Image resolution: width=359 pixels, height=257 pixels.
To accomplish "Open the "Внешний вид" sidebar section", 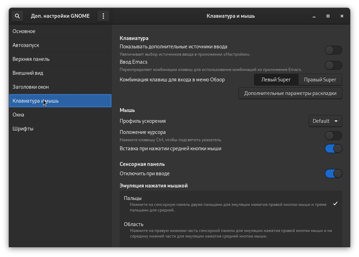I will (x=28, y=73).
